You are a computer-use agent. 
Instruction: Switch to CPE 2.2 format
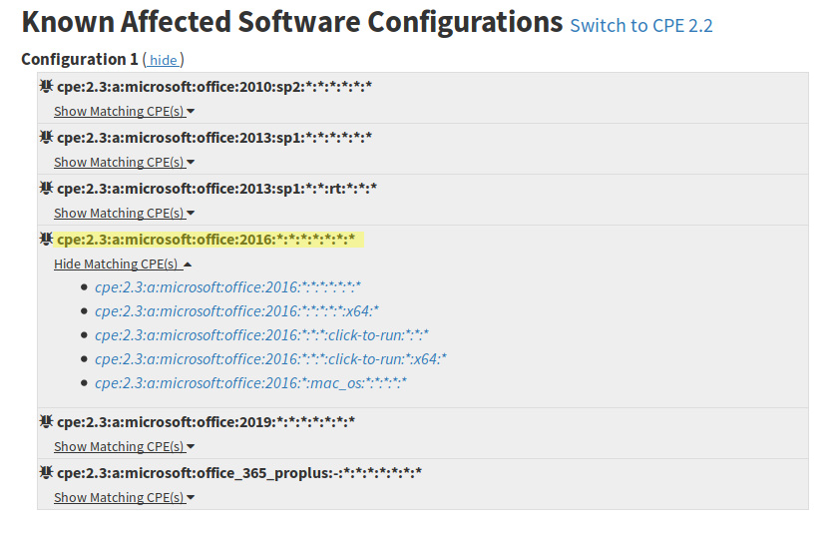click(x=641, y=26)
